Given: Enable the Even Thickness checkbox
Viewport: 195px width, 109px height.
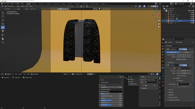Looking at the screenshot, I should [x=177, y=76].
